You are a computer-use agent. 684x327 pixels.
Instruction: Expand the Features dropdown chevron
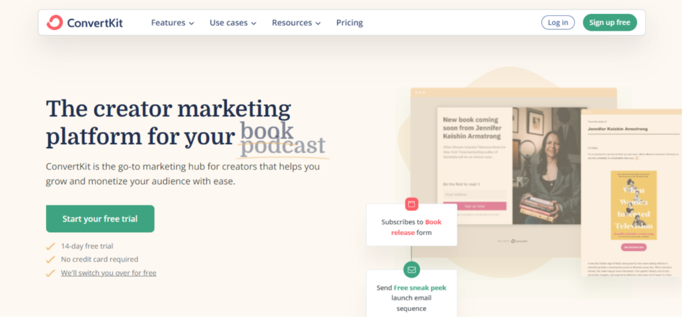tap(191, 23)
